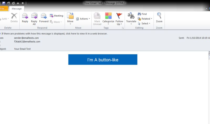Viewport: 210px width, 124px height.
Task: Expand the Actions dropdown
Action: coord(83,19)
